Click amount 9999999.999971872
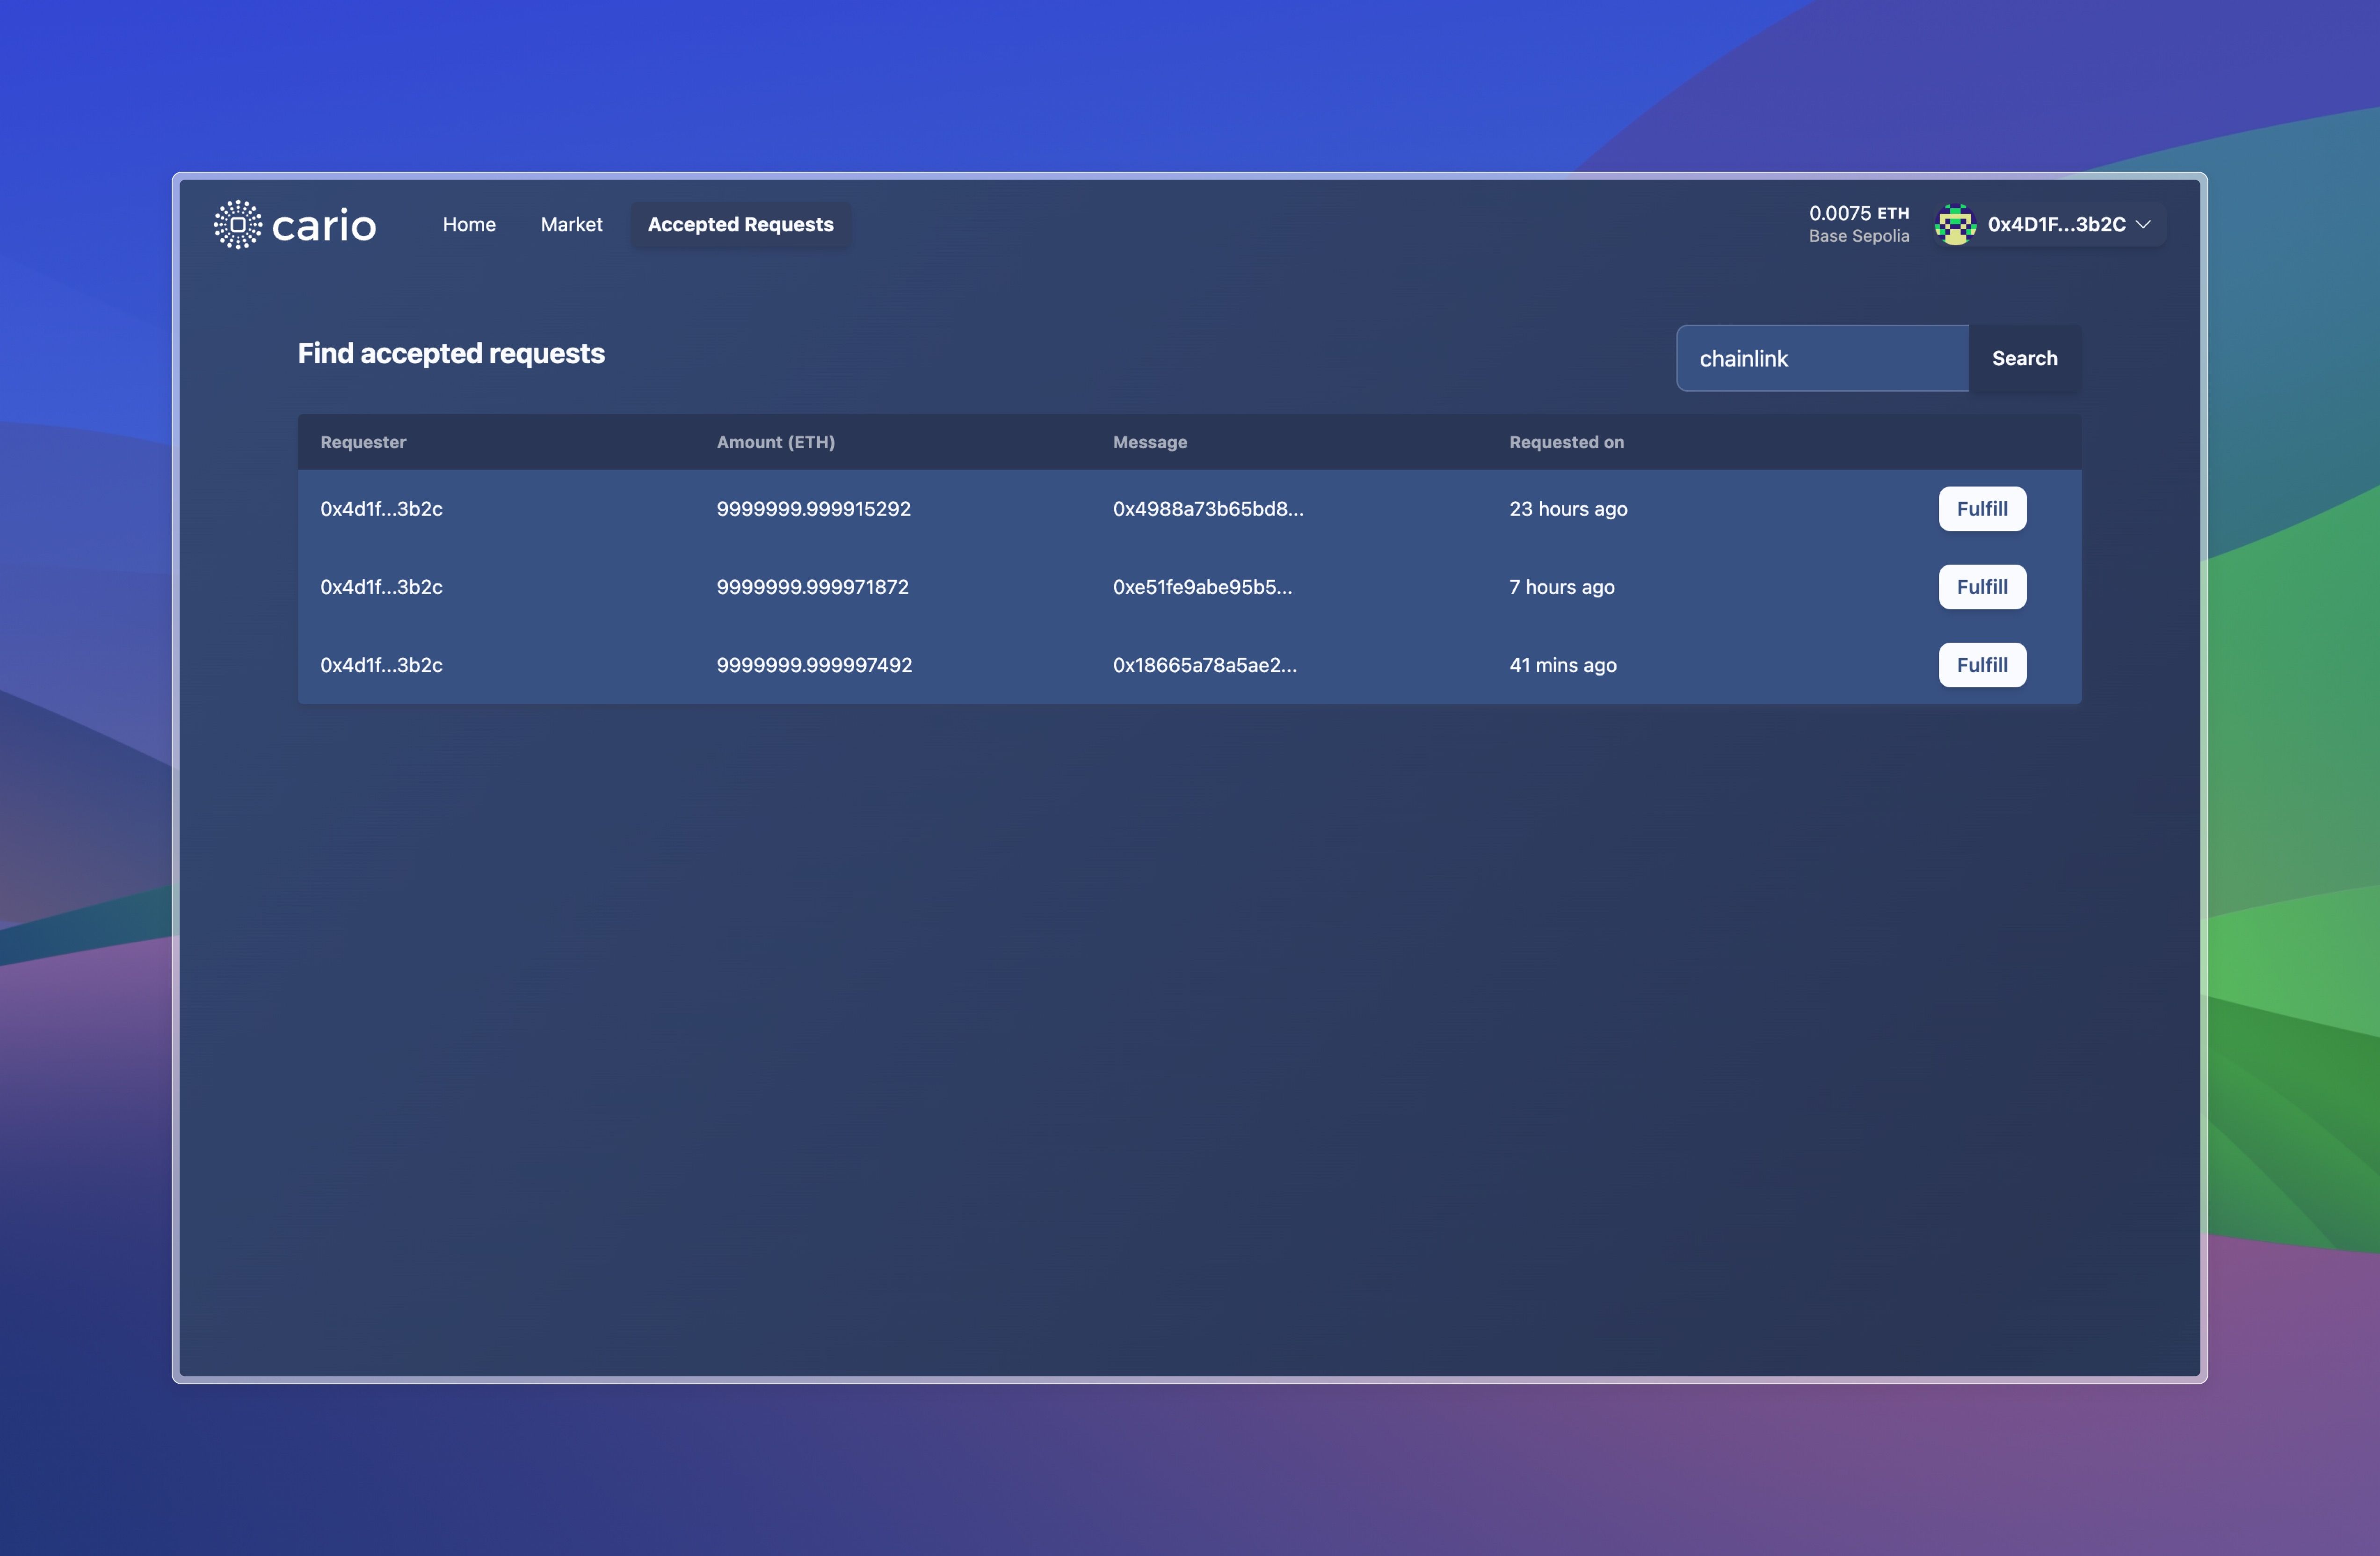This screenshot has width=2380, height=1556. tap(812, 586)
